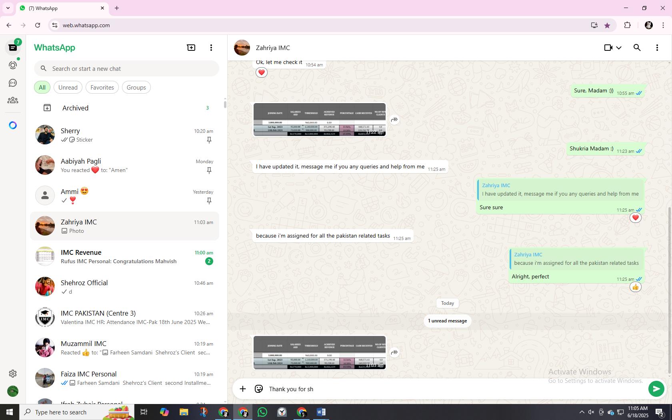Expand the call options dropdown arrow
The image size is (672, 420).
coord(619,48)
